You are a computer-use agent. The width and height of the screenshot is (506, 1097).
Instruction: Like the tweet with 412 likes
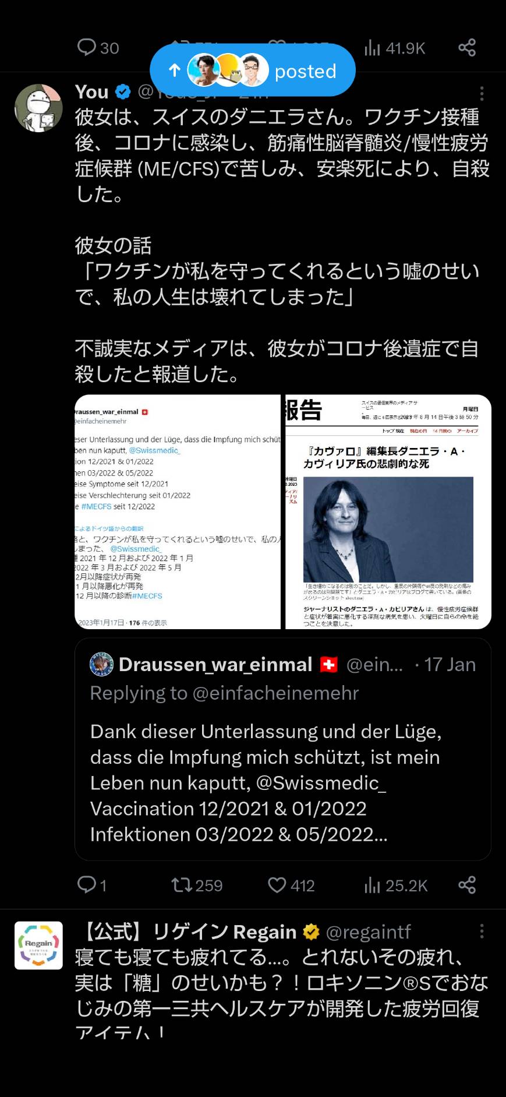(291, 885)
